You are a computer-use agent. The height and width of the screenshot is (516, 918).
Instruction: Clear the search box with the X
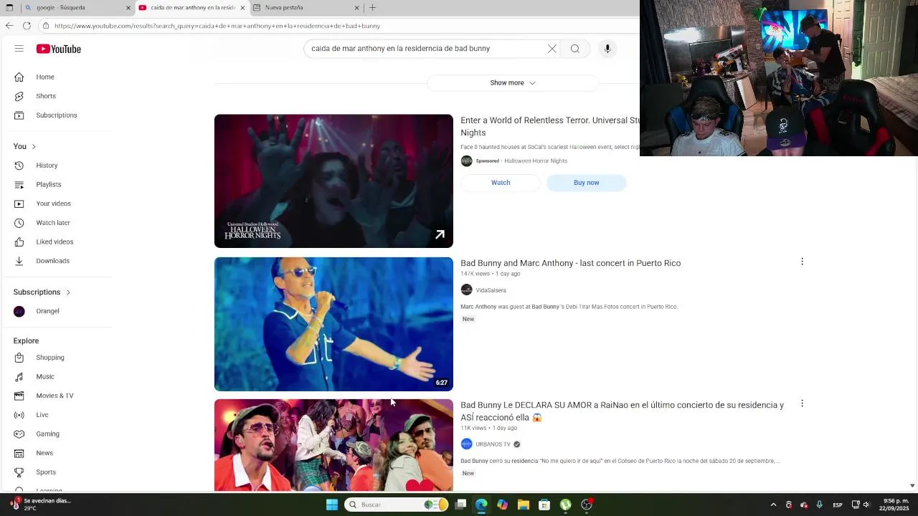point(552,49)
